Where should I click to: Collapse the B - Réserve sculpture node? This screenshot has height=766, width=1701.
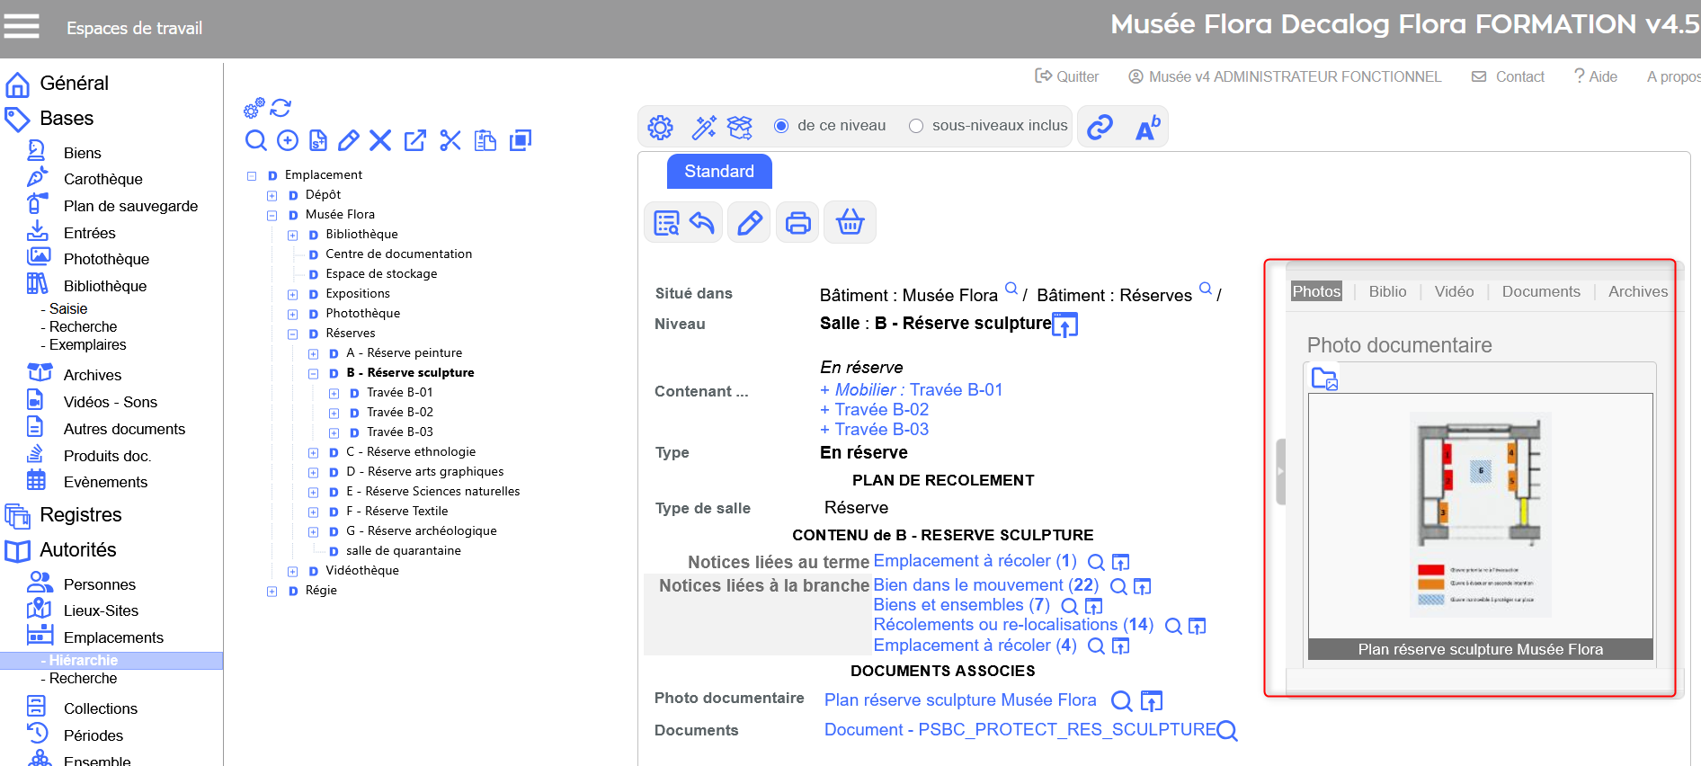tap(313, 373)
